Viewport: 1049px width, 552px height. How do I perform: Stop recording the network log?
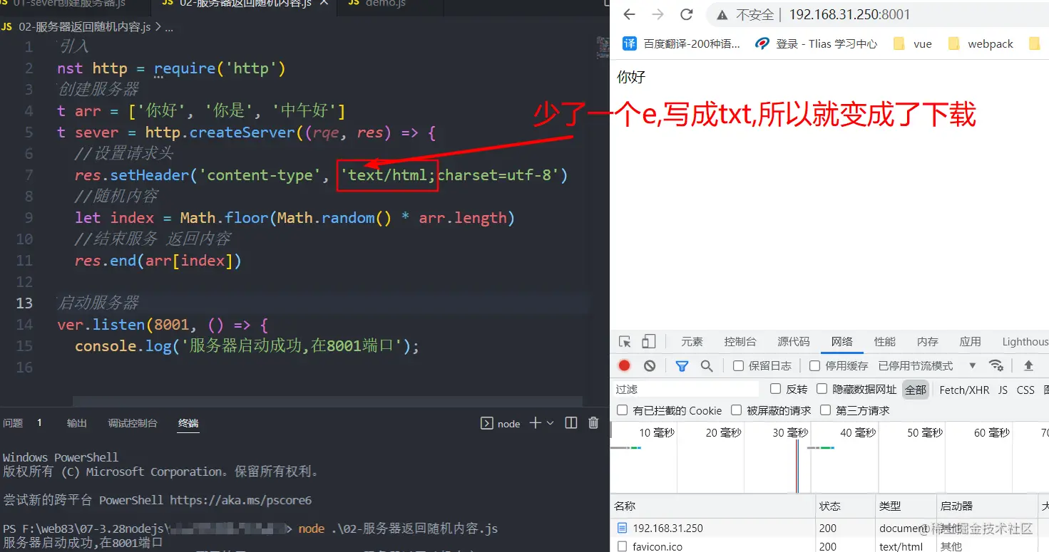click(624, 365)
